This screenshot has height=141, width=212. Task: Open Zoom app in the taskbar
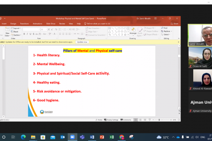(x=73, y=137)
